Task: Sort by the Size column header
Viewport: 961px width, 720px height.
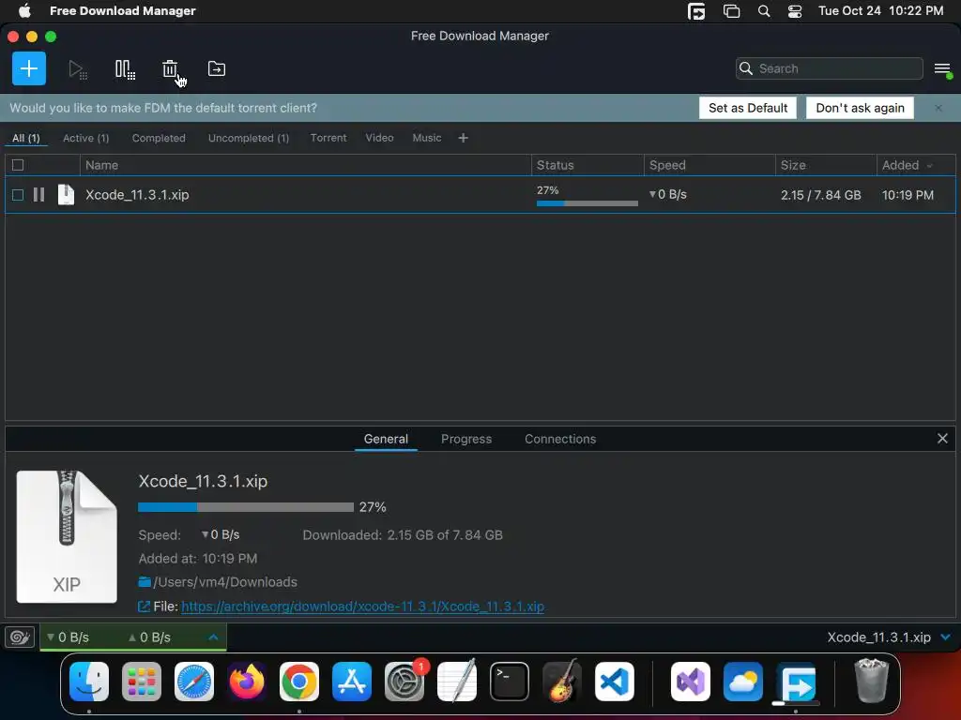Action: 826,165
